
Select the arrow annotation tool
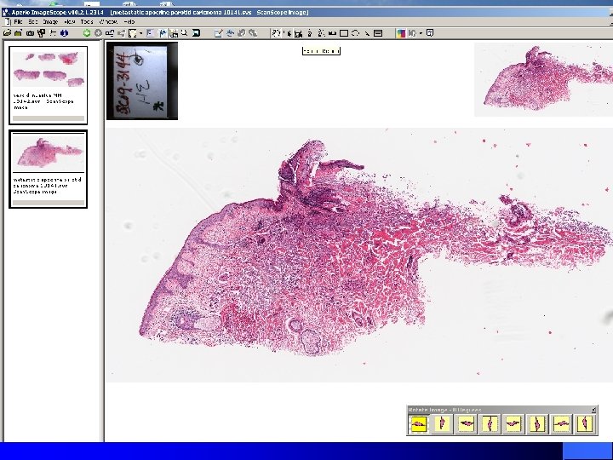coord(367,33)
